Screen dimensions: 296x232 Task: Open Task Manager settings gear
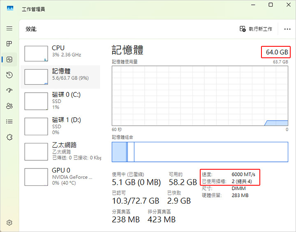pos(9,223)
